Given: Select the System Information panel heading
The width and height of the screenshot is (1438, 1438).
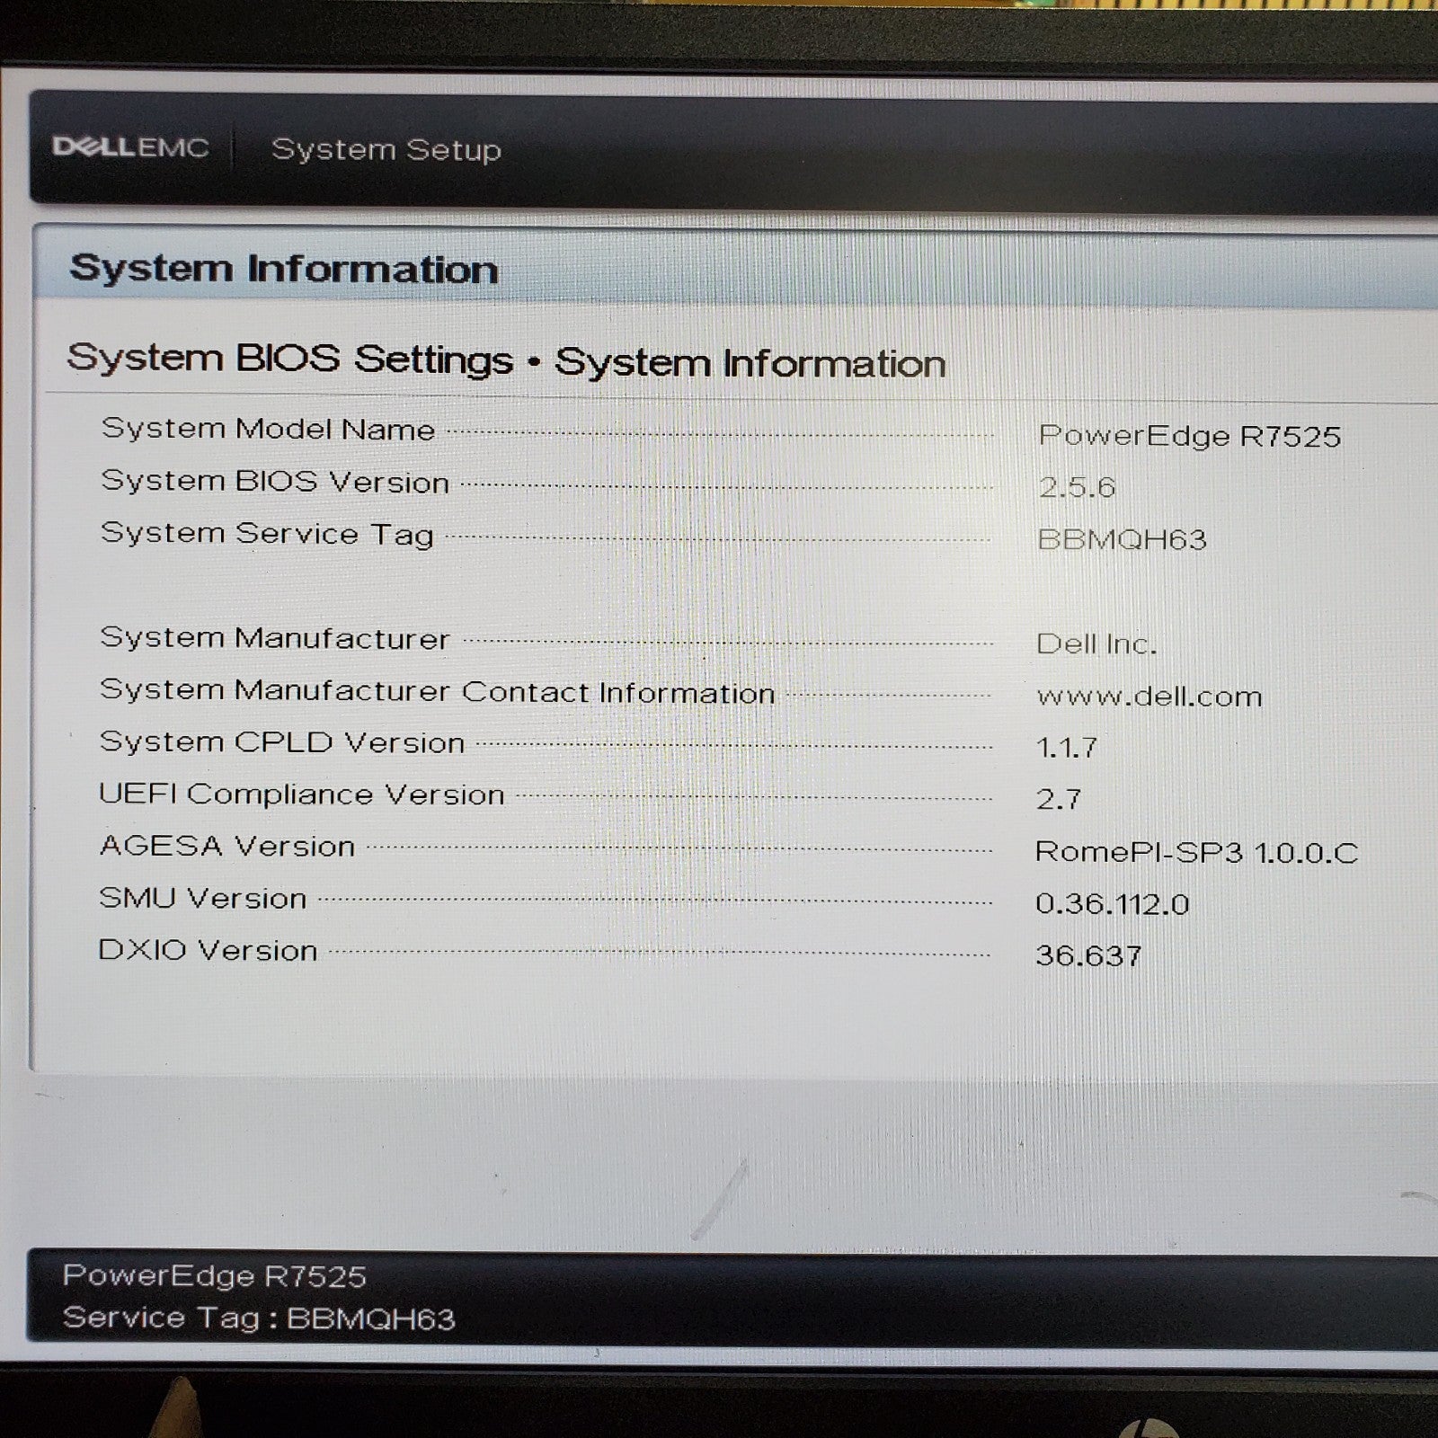Looking at the screenshot, I should click(283, 269).
